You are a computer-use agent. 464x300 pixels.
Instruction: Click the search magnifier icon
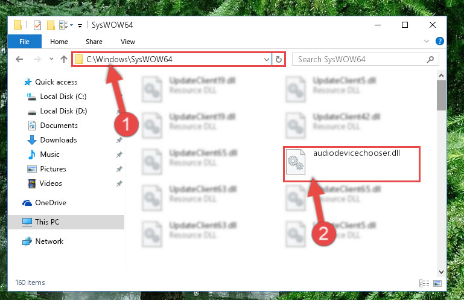[431, 60]
